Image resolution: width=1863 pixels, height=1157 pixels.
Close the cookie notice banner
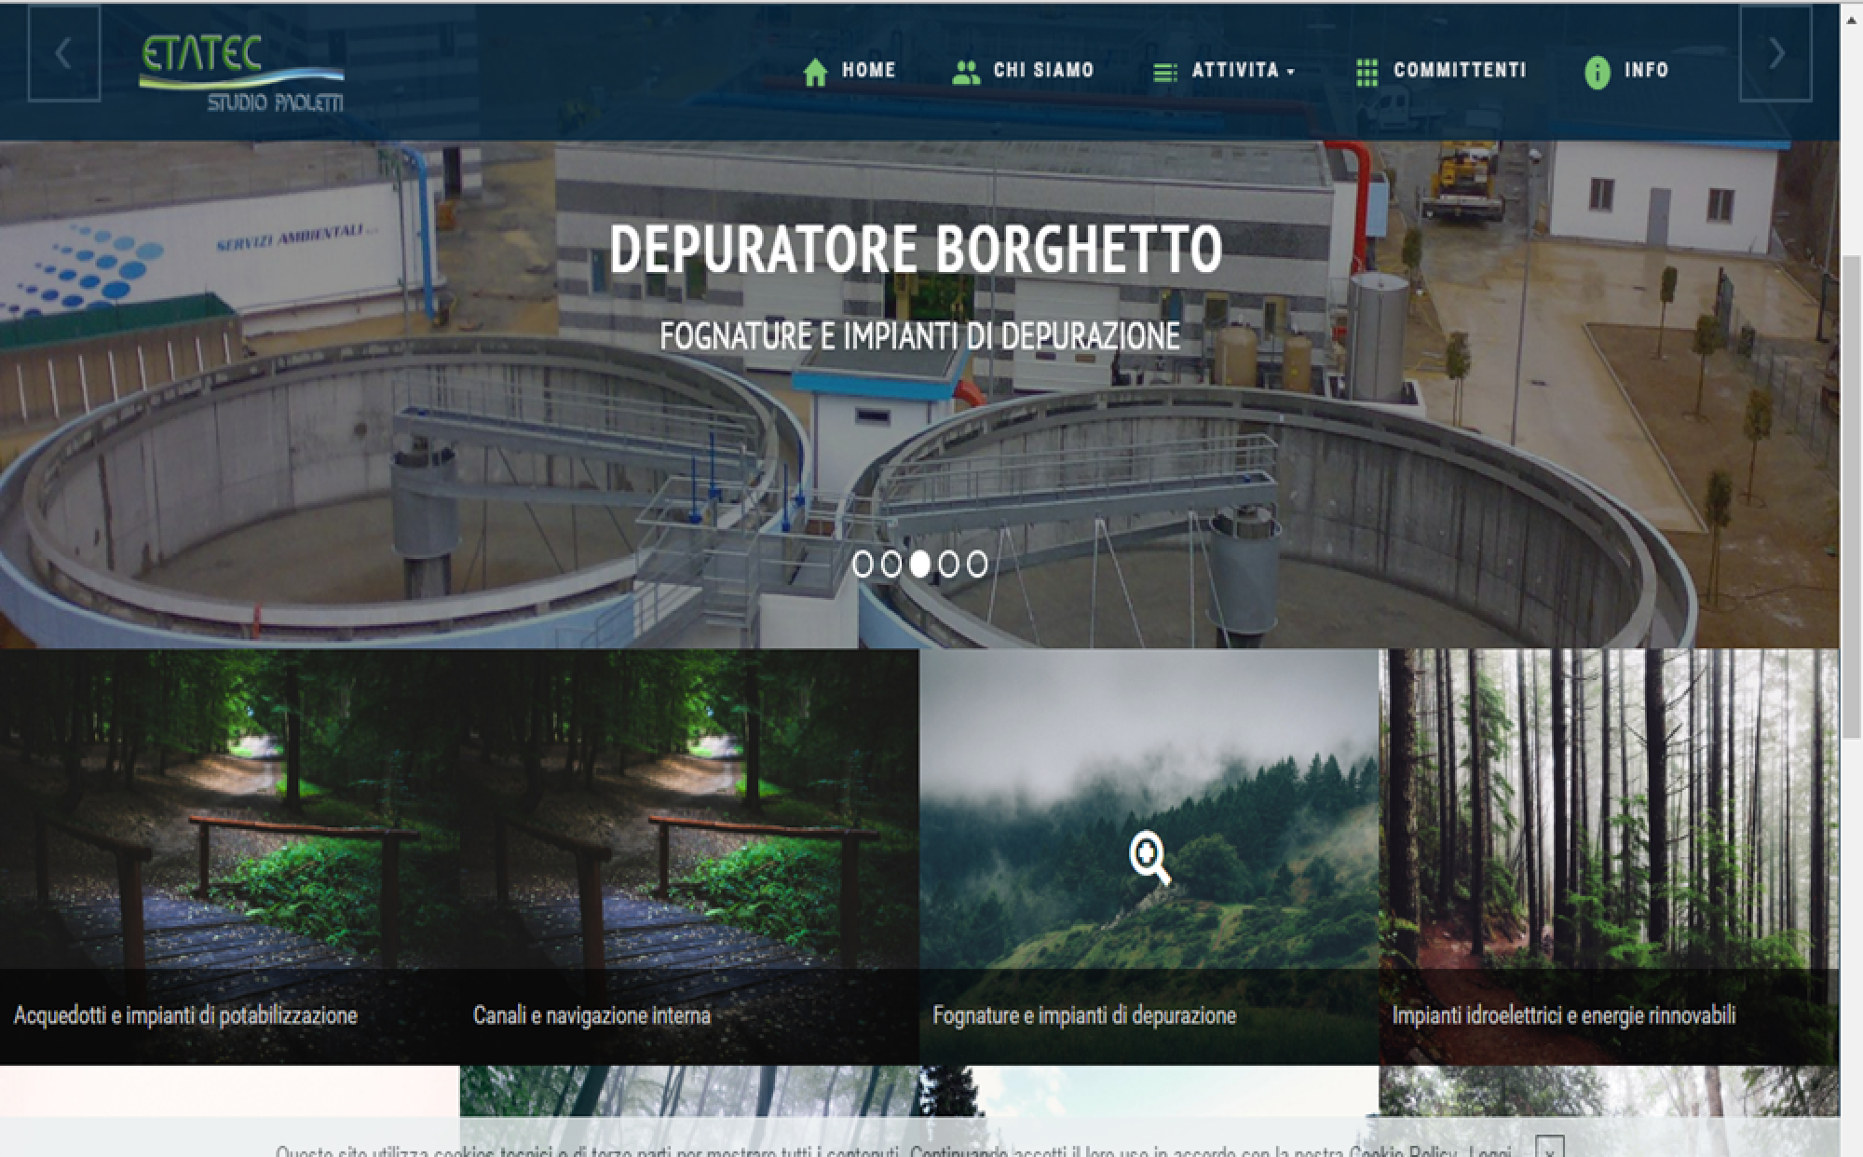[x=1550, y=1148]
